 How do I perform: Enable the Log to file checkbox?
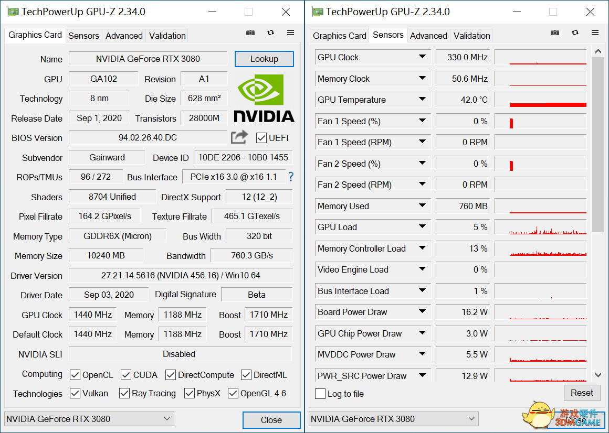point(320,394)
